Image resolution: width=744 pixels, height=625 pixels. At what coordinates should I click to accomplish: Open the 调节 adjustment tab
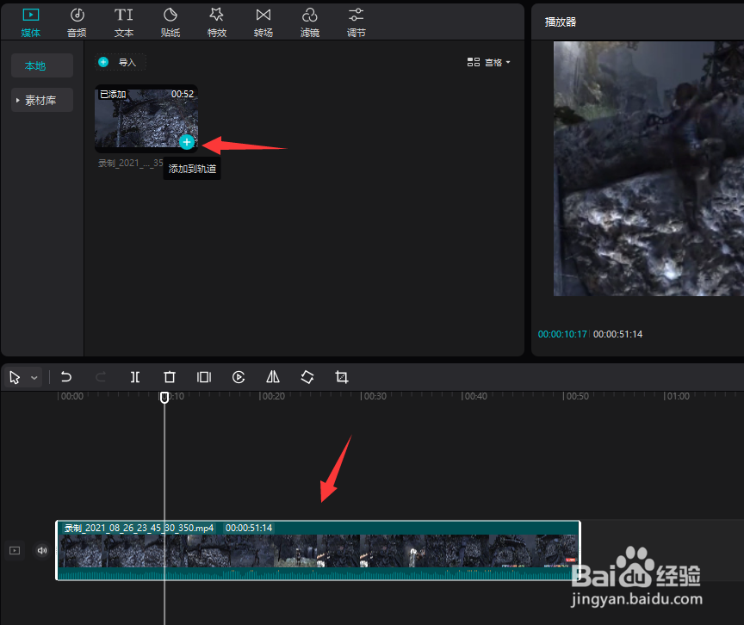(x=356, y=22)
